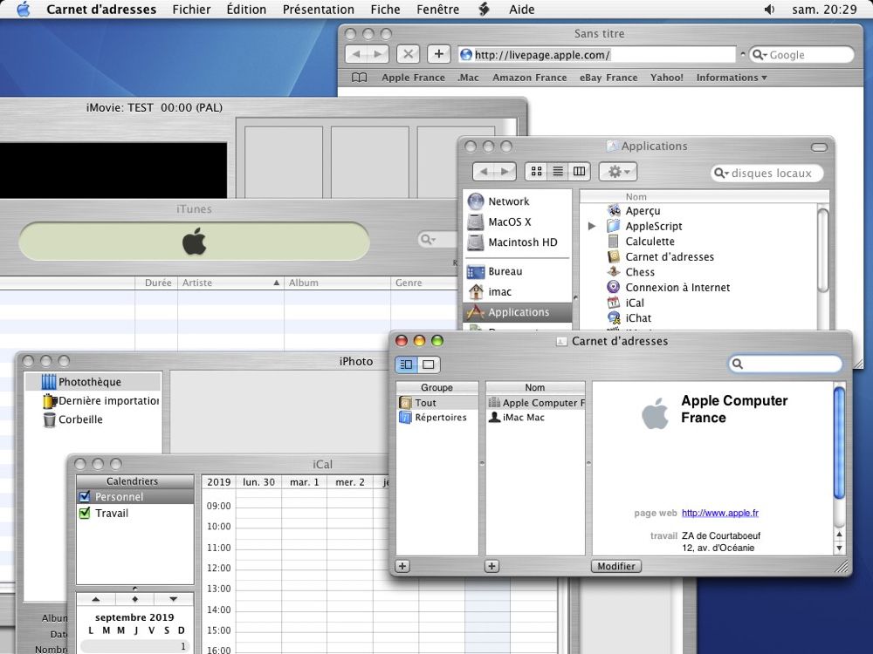Screen dimensions: 873x654
Task: Open Safari's bookmarks book icon
Action: (359, 78)
